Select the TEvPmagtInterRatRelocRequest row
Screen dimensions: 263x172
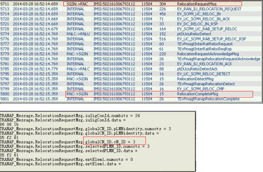click(x=131, y=44)
